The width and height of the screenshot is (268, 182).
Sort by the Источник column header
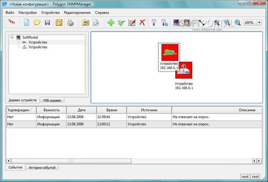pyautogui.click(x=149, y=110)
